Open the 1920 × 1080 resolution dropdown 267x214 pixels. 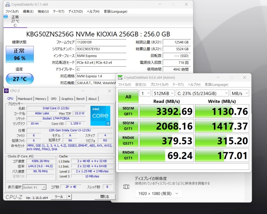[158, 193]
